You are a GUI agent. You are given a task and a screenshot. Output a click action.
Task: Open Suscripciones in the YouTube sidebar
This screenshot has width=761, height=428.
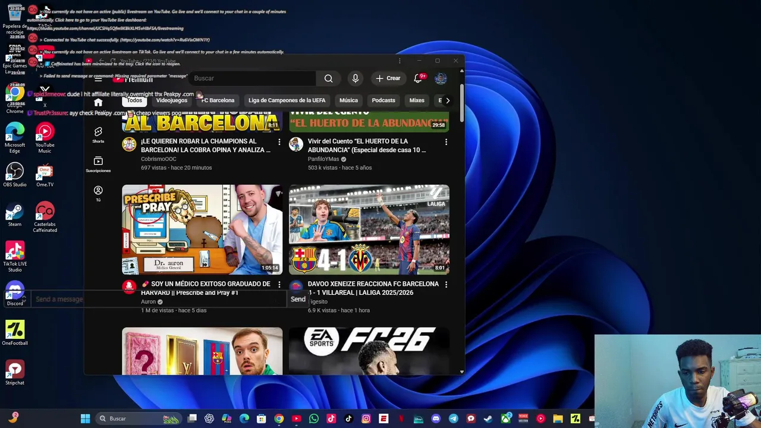[x=98, y=165]
